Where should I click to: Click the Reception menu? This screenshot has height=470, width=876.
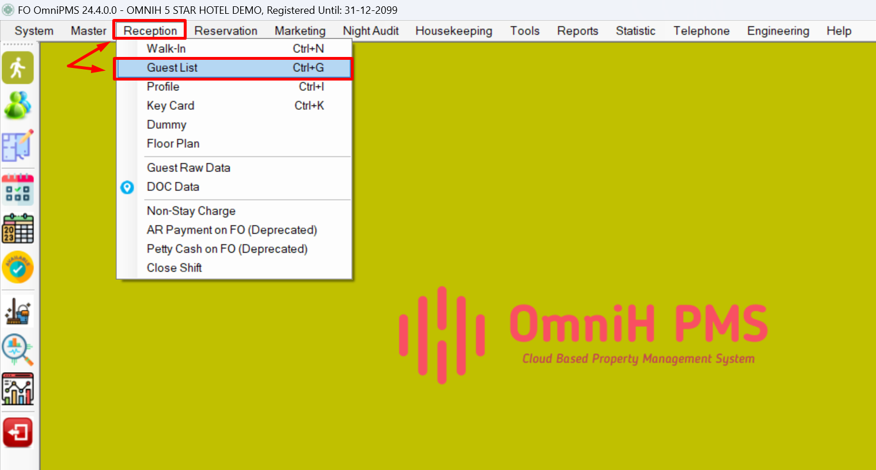tap(150, 31)
